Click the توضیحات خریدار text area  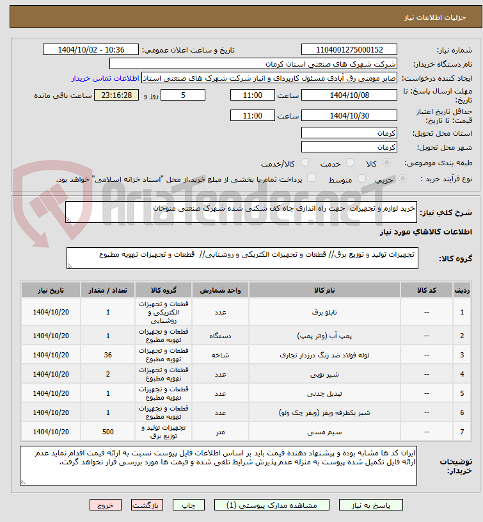218,466
